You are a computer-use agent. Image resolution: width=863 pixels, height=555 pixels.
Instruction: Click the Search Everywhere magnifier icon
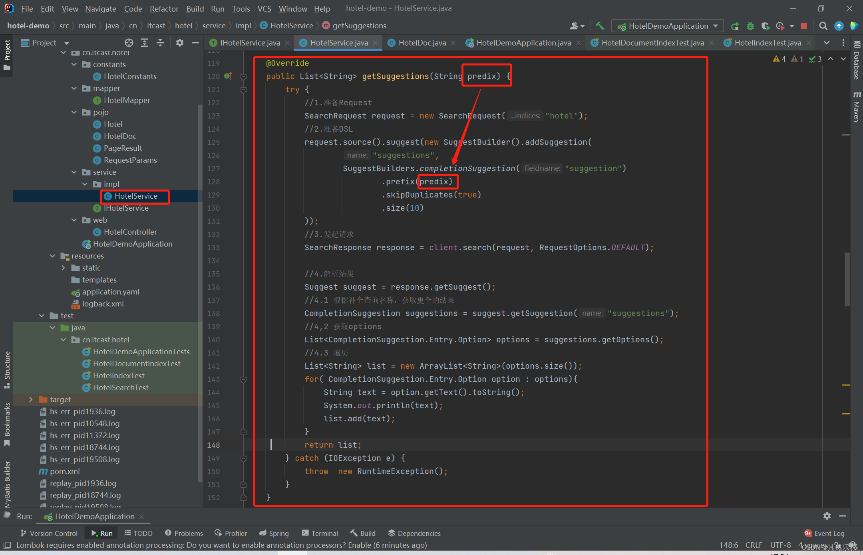point(823,26)
